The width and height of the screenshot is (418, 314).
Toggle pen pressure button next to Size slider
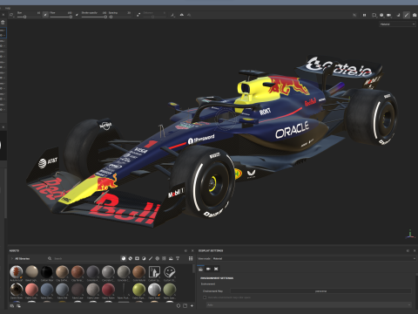point(45,15)
